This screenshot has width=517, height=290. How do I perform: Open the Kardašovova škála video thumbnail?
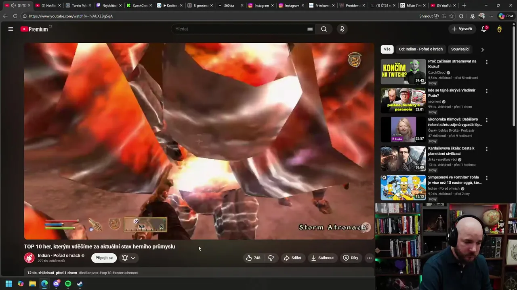(x=403, y=158)
